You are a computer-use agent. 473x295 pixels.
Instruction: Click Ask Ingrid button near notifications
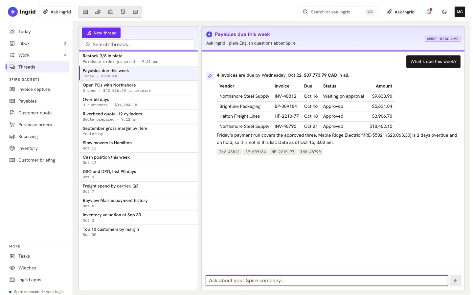click(401, 12)
